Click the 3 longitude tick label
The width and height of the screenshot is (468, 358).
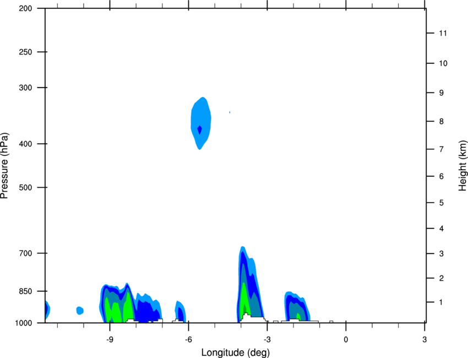[425, 340]
